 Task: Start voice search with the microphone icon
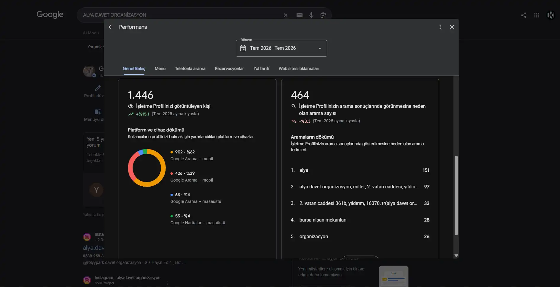pos(311,15)
